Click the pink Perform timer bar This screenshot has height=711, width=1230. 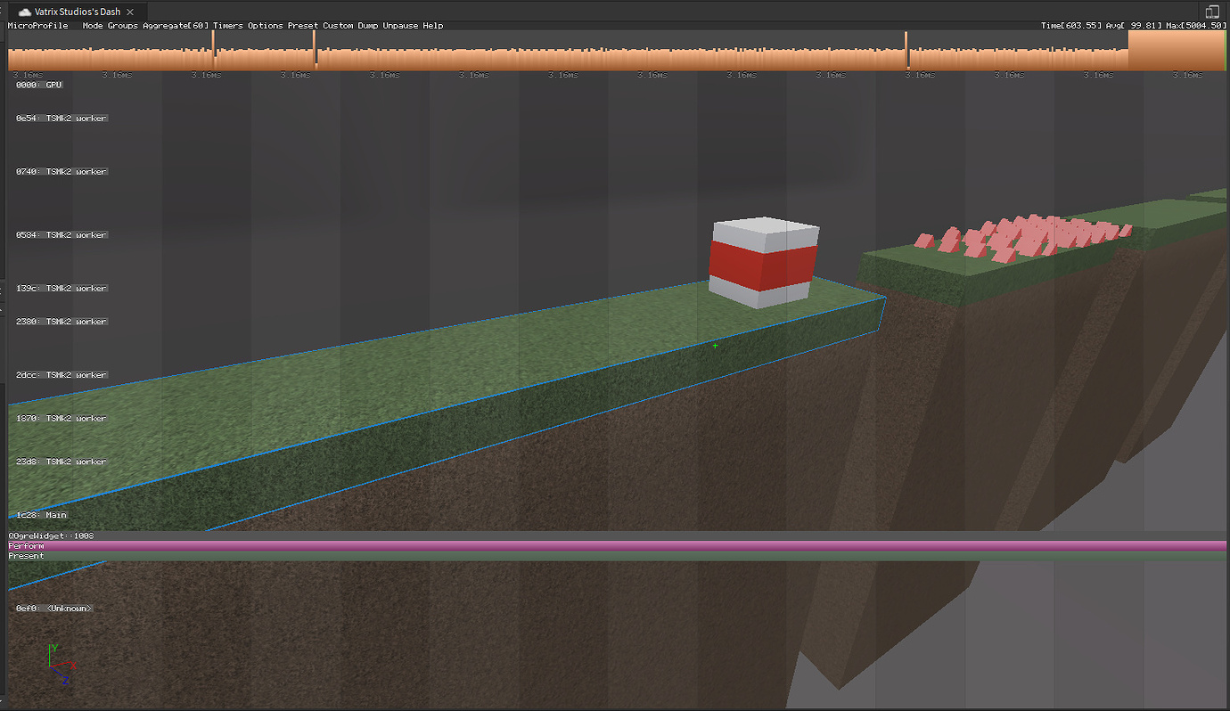coord(617,546)
